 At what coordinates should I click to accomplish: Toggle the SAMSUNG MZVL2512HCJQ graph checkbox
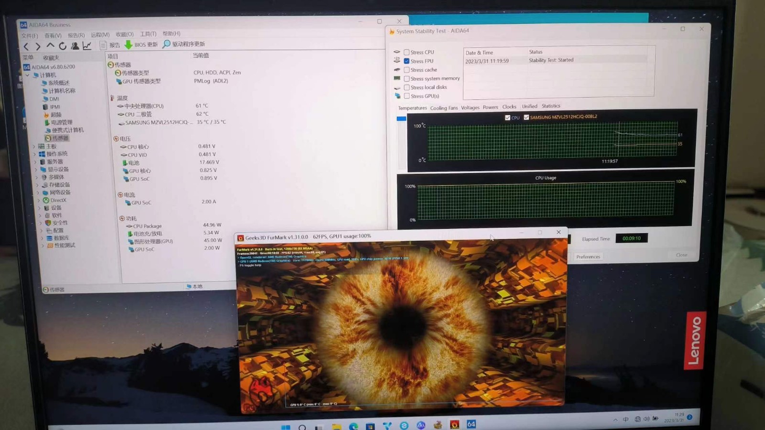[x=526, y=117]
